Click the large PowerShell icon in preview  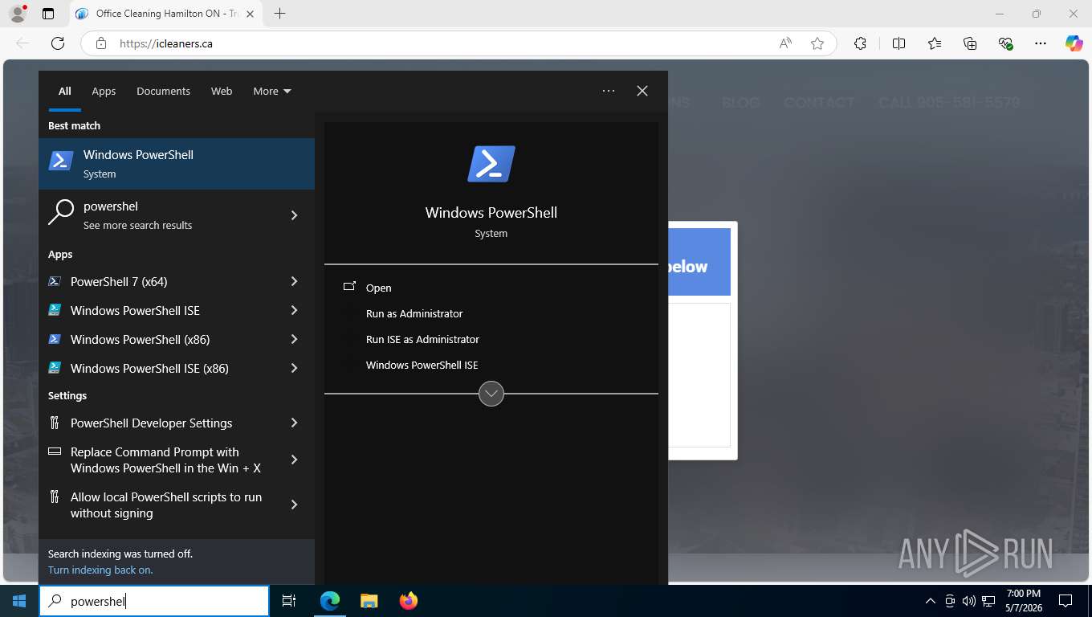(491, 164)
